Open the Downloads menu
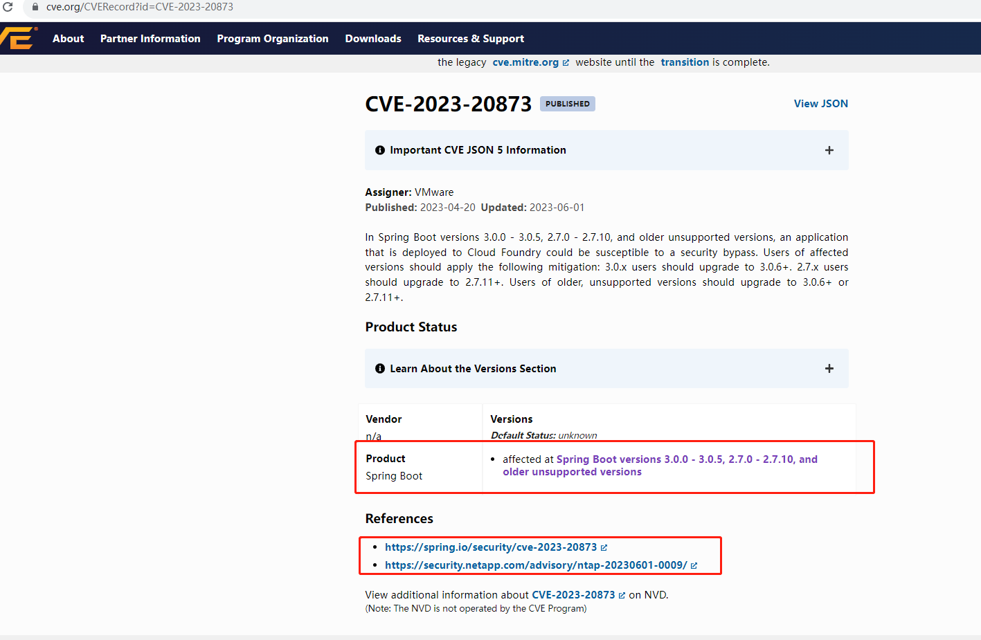 [x=372, y=38]
